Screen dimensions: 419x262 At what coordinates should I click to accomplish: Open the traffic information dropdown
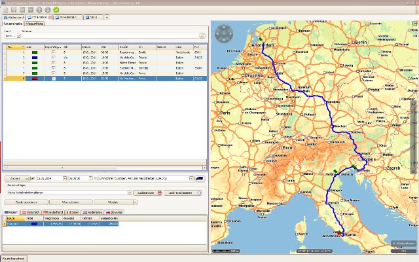[130, 193]
